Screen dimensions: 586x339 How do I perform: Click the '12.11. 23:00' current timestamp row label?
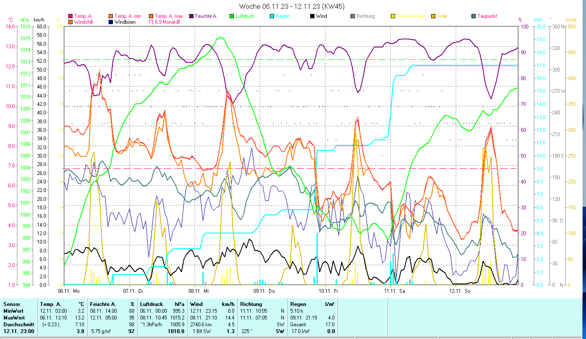(x=18, y=331)
